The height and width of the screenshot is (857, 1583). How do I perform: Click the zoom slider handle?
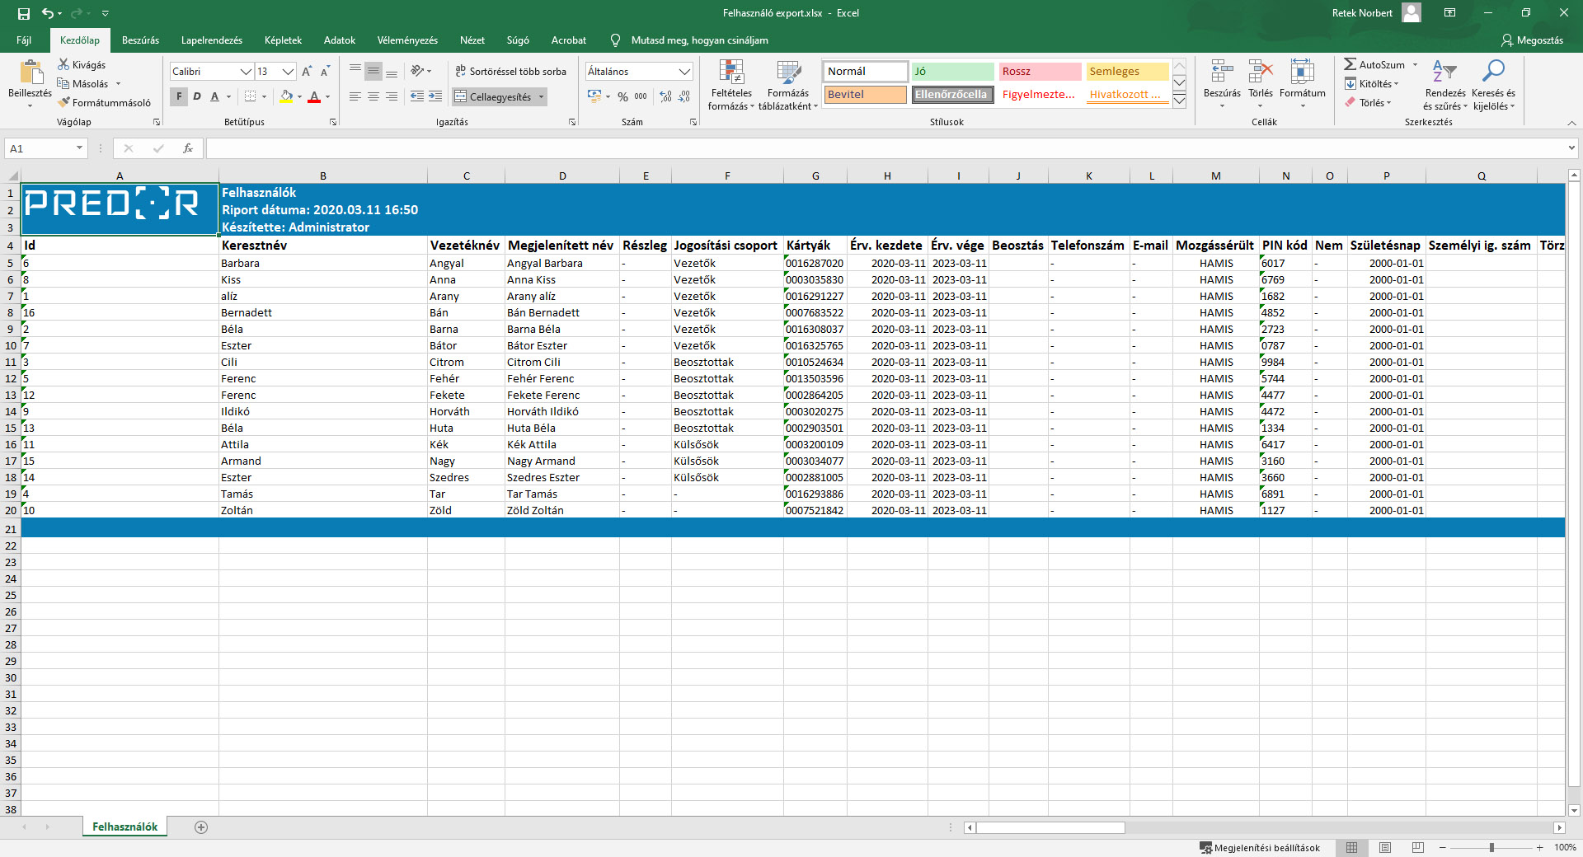[1491, 847]
